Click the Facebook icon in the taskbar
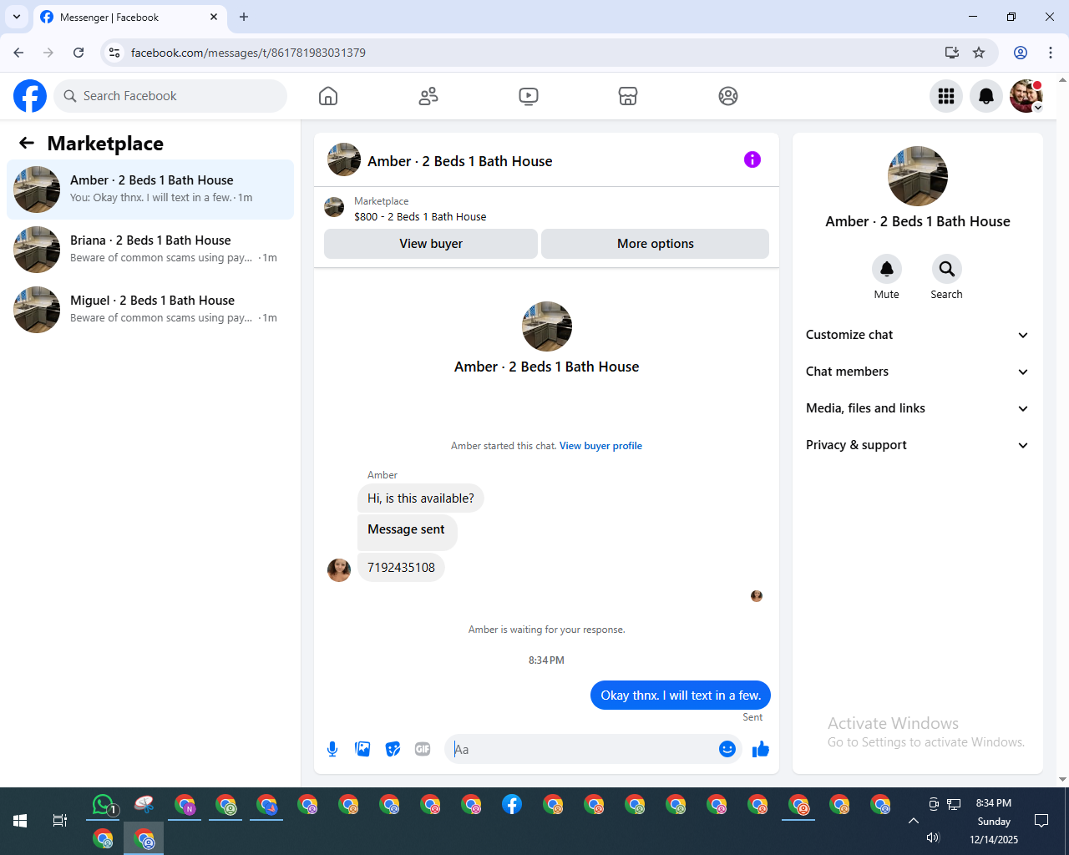Screen dimensions: 1069x855 pos(512,805)
